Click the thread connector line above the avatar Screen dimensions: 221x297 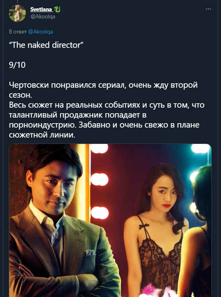pyautogui.click(x=18, y=2)
